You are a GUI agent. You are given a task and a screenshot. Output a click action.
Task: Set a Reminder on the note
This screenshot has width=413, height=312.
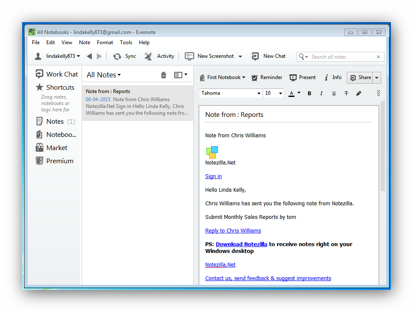[267, 77]
